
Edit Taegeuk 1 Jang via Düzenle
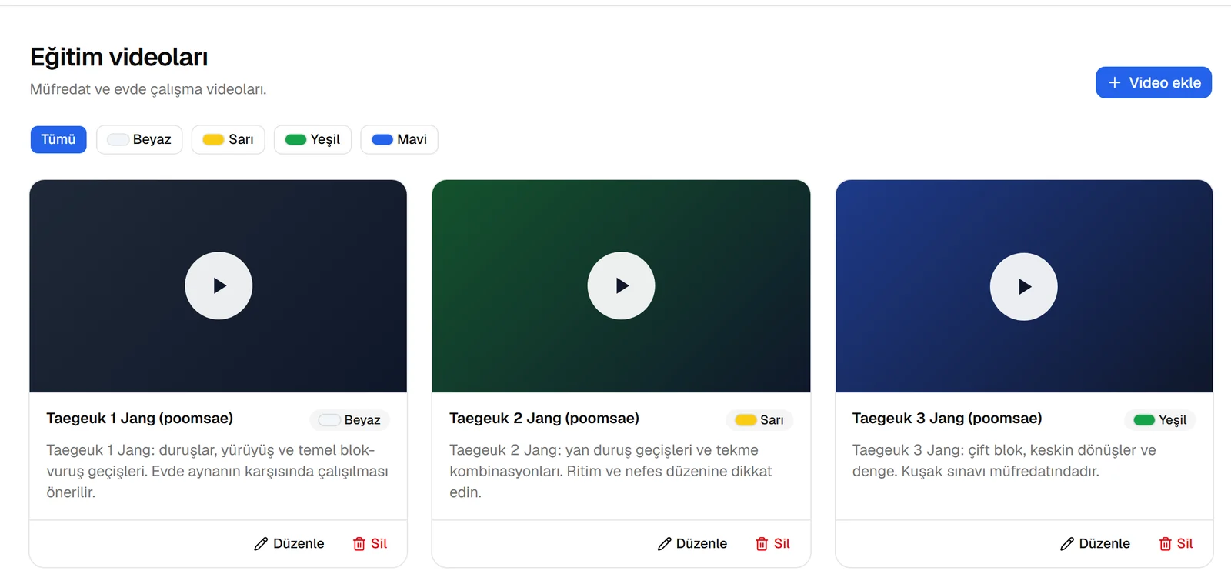point(289,543)
